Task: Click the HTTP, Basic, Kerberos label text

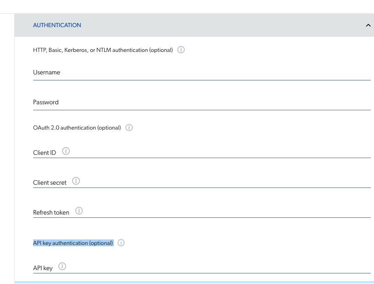Action: [x=103, y=50]
